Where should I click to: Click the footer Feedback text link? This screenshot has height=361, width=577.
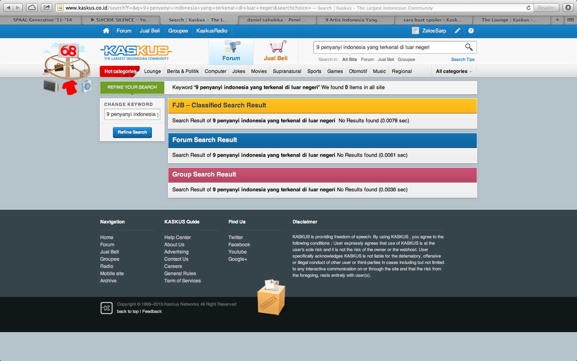tap(152, 311)
